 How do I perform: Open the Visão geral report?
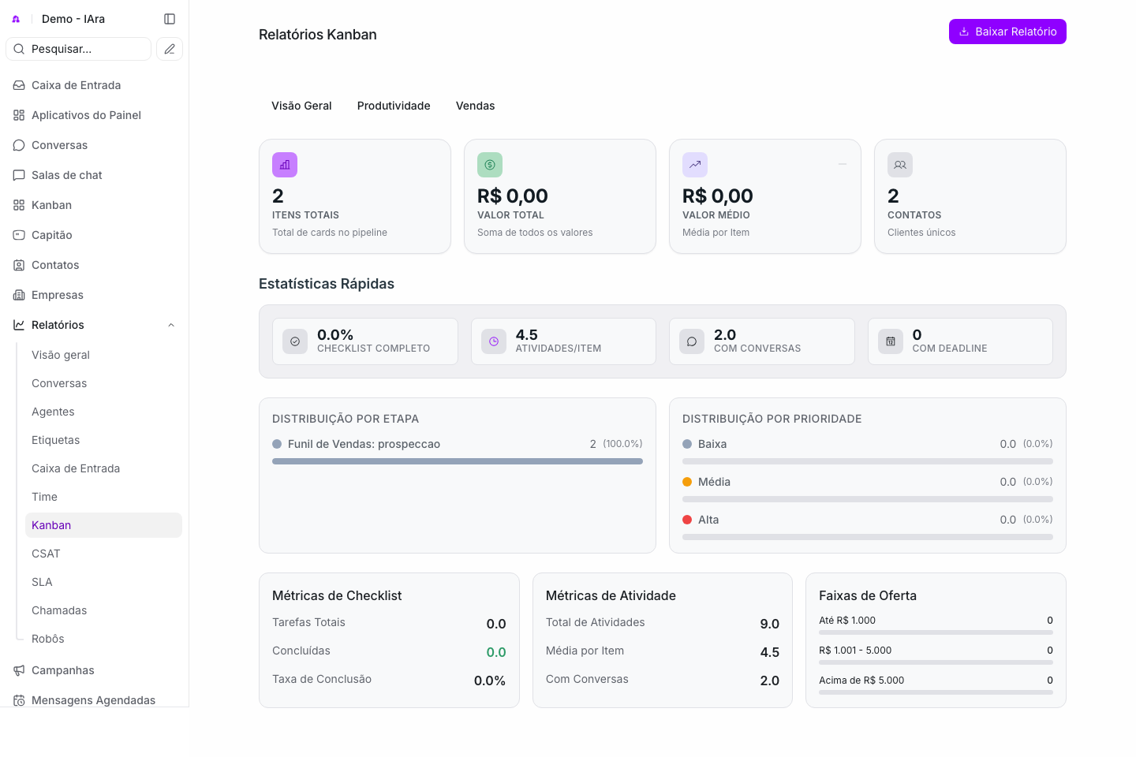(x=103, y=355)
